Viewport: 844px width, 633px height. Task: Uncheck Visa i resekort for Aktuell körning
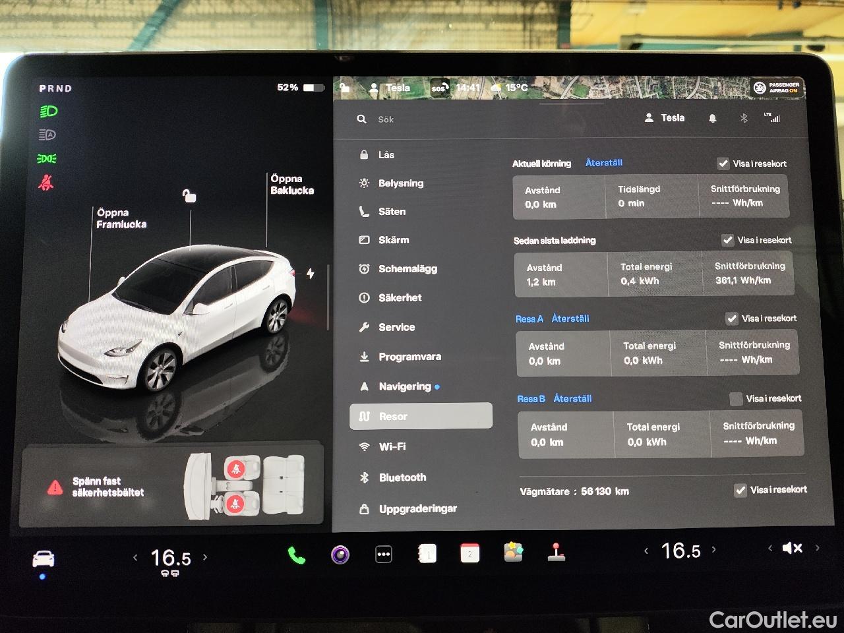tap(723, 164)
